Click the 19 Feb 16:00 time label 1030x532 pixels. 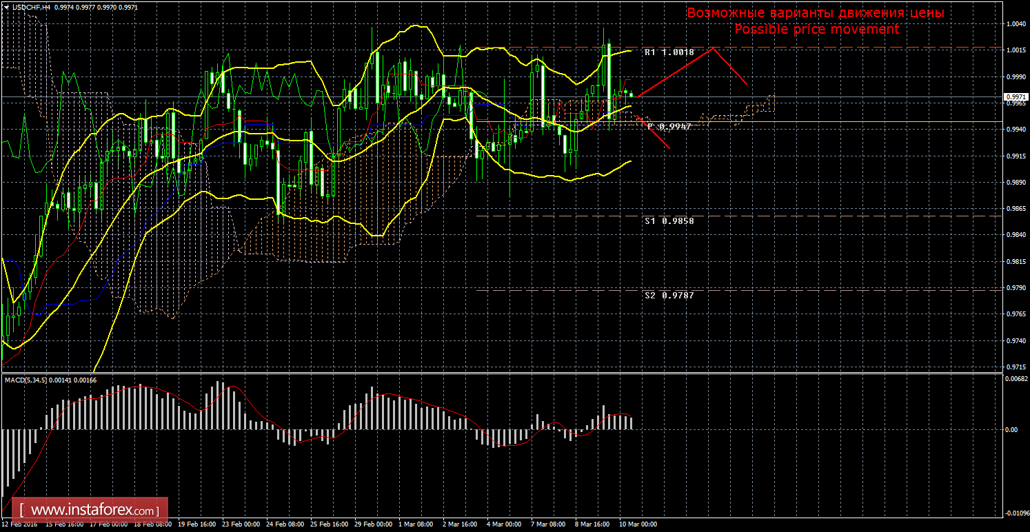coord(196,524)
